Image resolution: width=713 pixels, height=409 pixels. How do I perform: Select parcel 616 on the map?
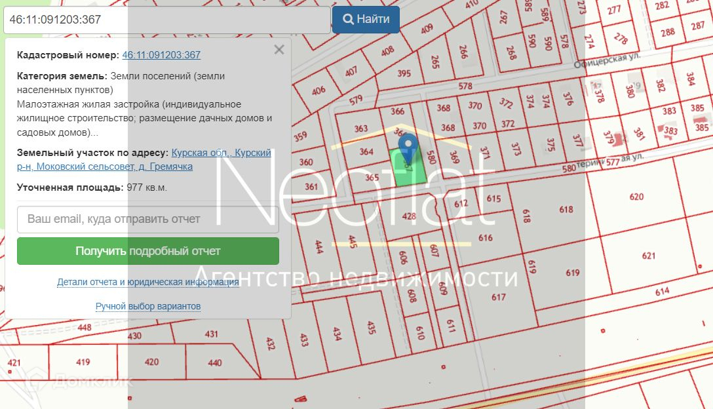[485, 238]
